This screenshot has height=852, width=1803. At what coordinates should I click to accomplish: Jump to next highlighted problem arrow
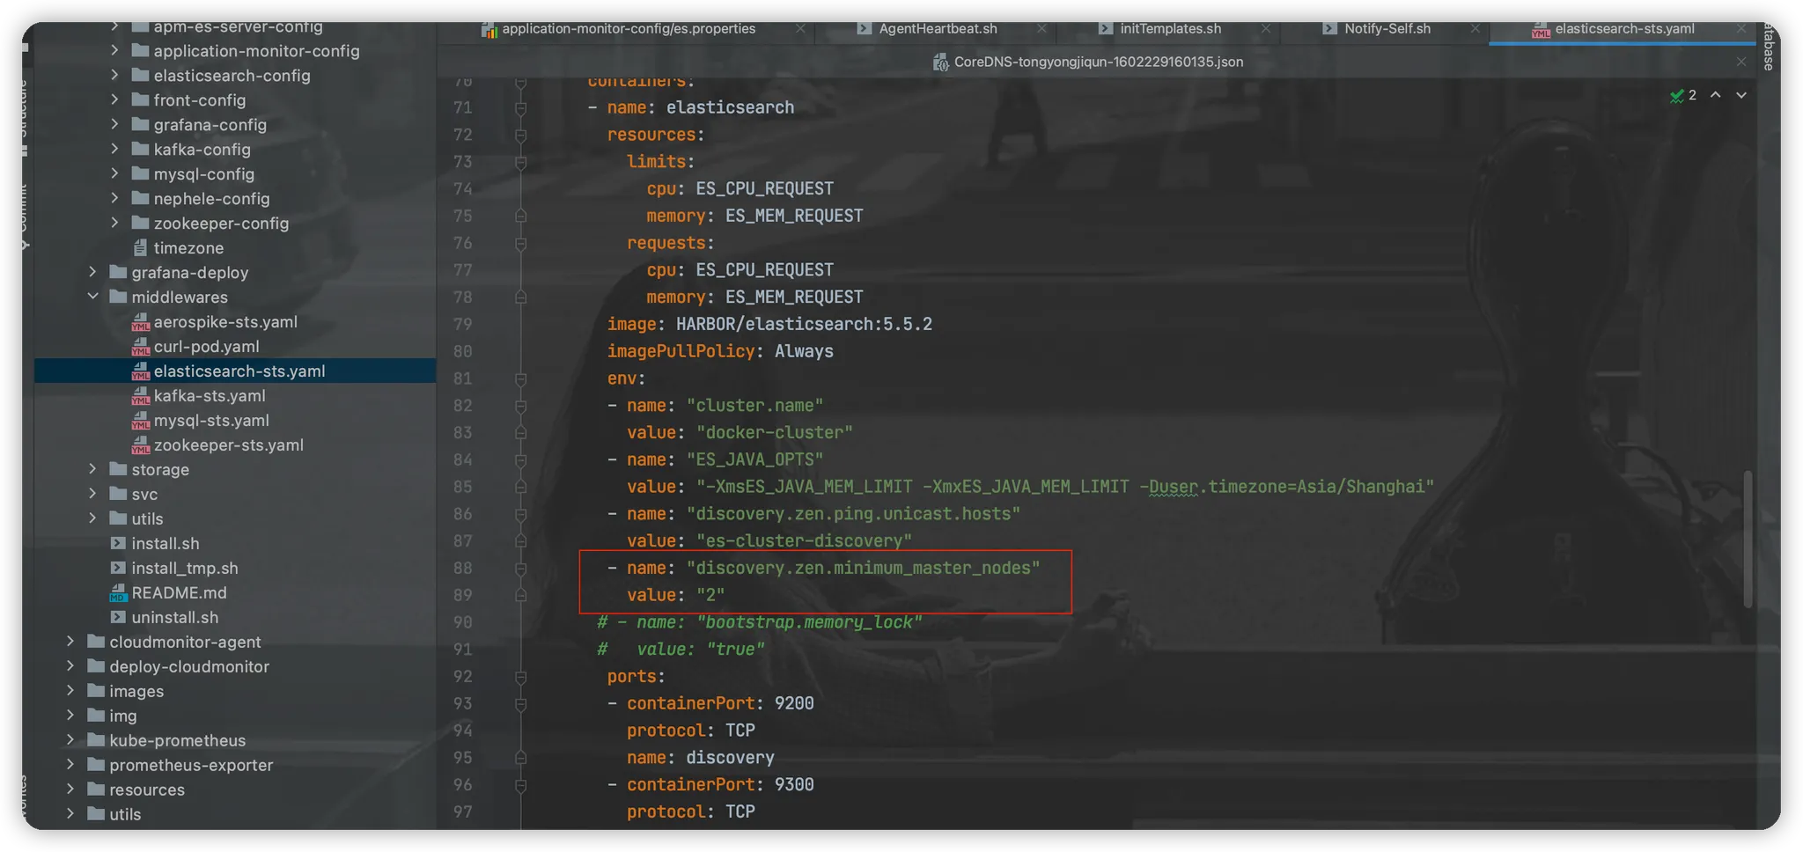click(1741, 95)
